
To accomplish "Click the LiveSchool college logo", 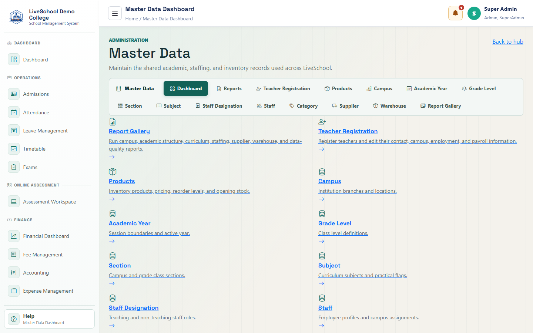I will pyautogui.click(x=16, y=17).
